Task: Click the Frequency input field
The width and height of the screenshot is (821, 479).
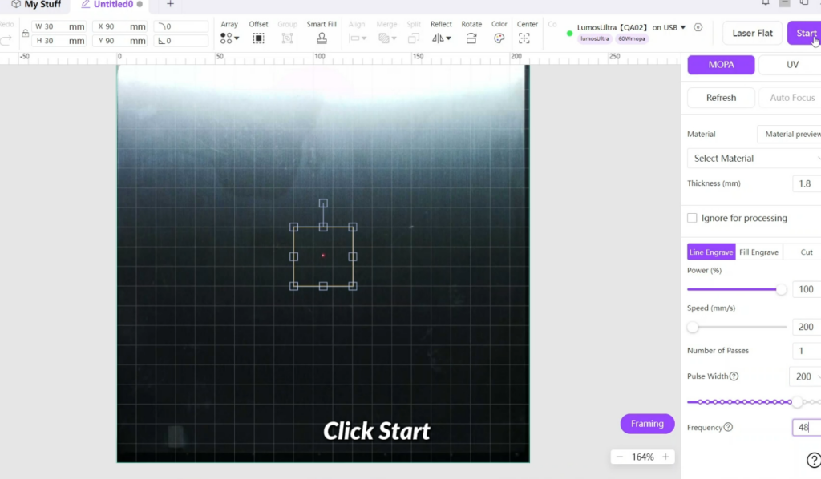Action: coord(807,427)
